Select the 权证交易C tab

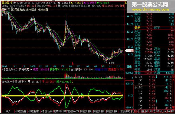pos(98,112)
